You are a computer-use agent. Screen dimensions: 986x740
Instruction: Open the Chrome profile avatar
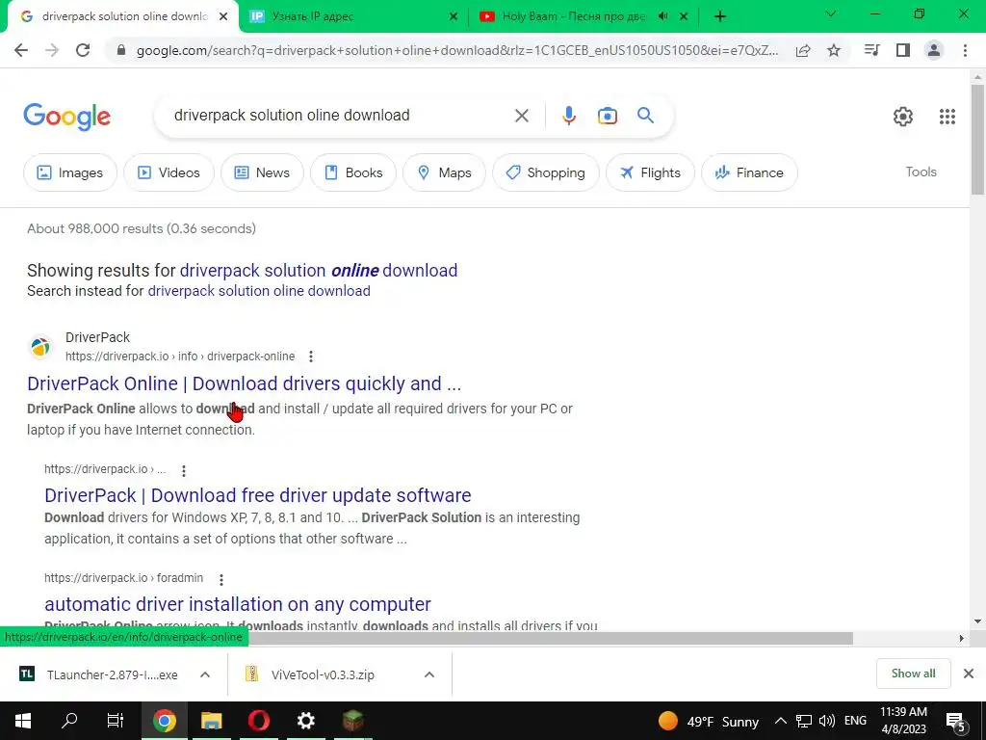[934, 50]
